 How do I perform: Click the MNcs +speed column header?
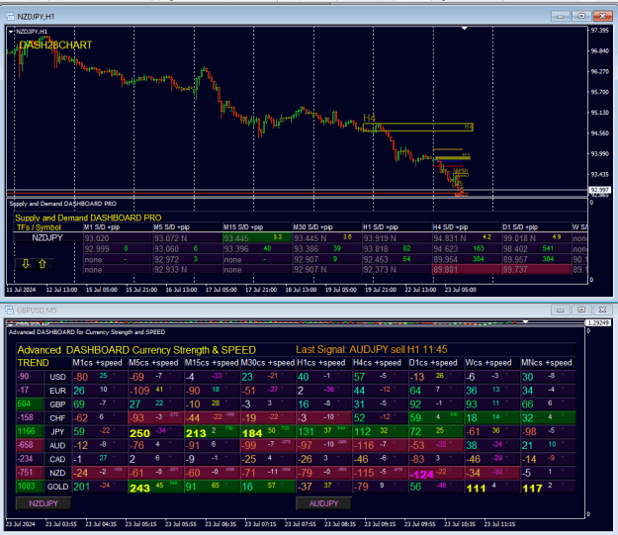tap(546, 363)
